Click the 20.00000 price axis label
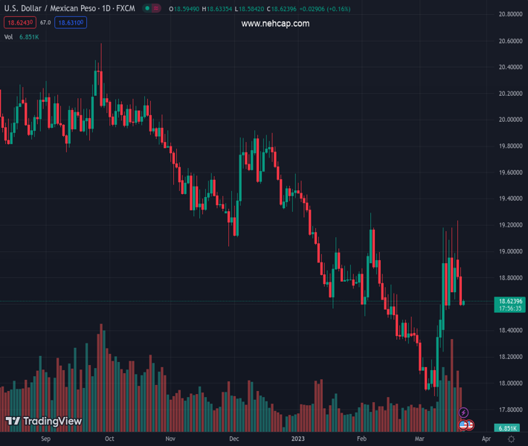528x446 pixels. tap(510, 120)
